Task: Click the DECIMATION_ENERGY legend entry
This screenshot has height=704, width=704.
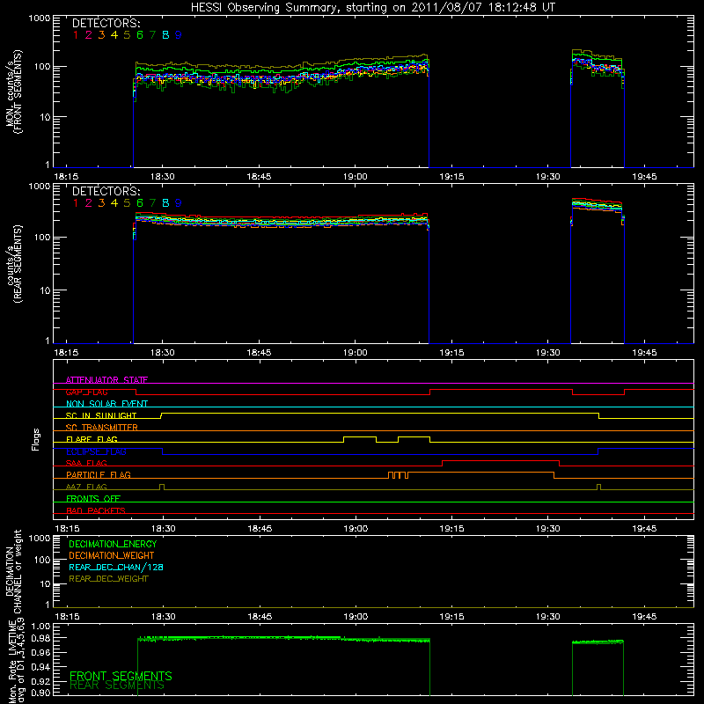Action: coord(113,544)
